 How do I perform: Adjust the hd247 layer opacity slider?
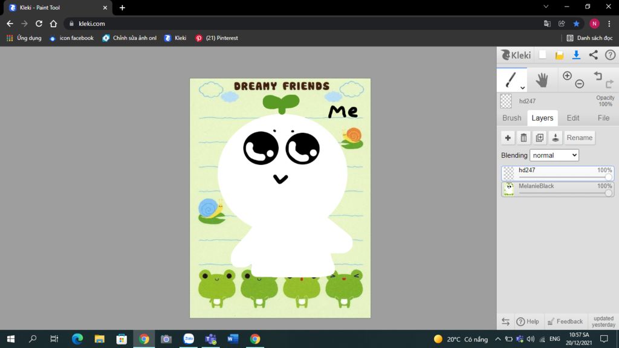point(565,177)
